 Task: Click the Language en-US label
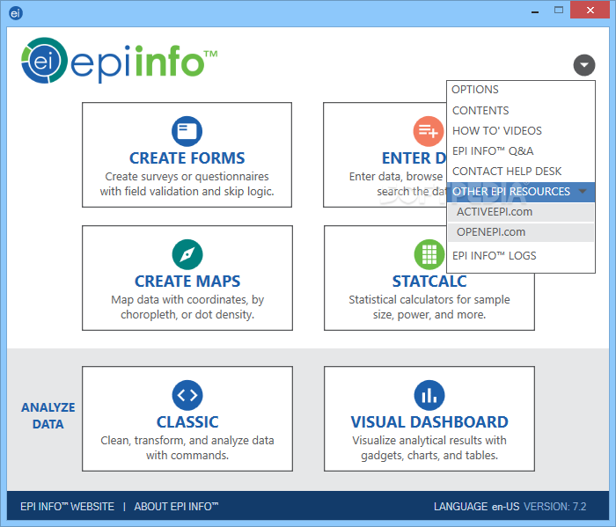[x=477, y=507]
